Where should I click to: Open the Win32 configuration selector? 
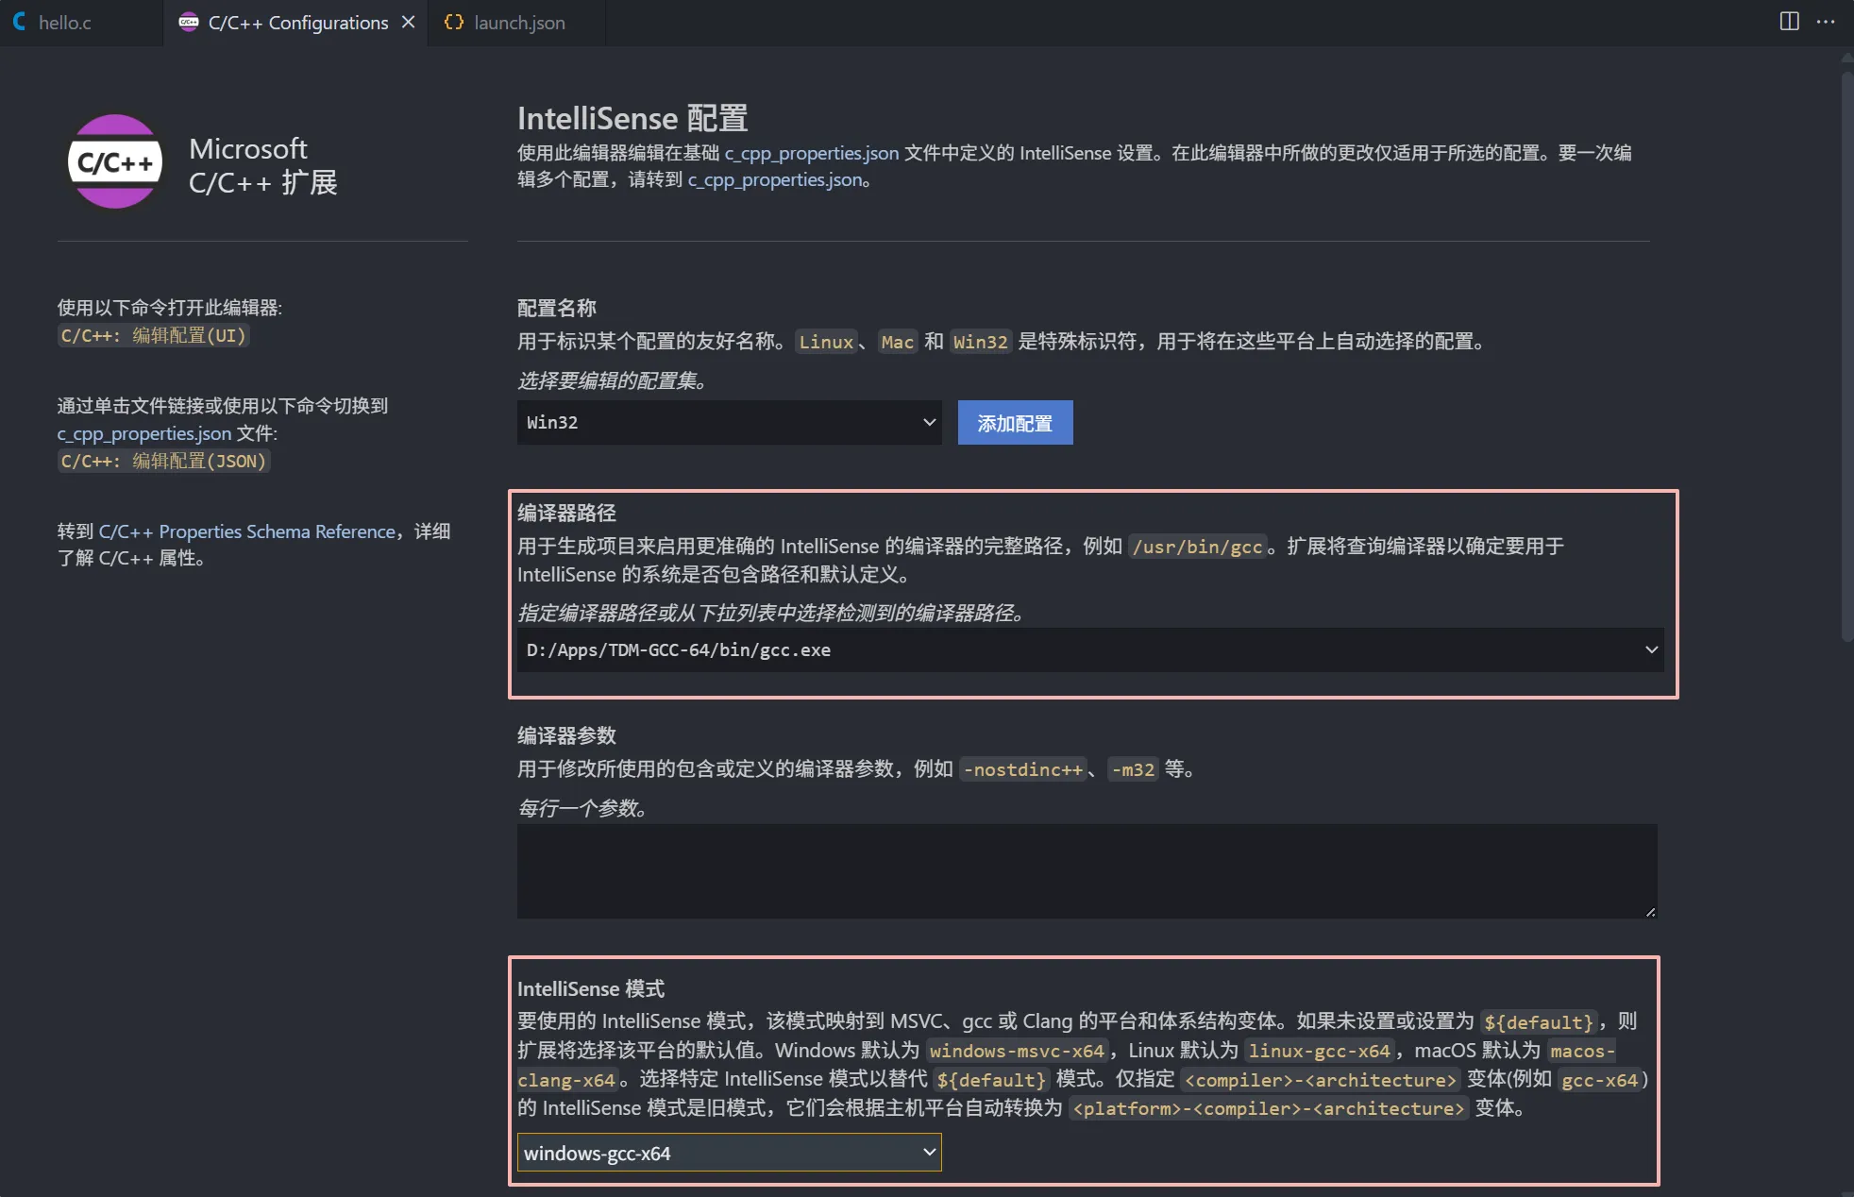[x=728, y=422]
